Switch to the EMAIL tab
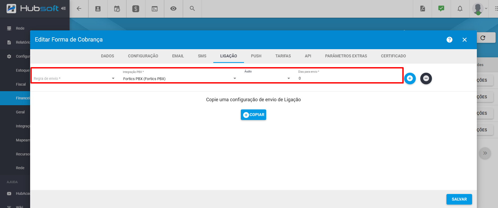Image resolution: width=498 pixels, height=208 pixels. pos(178,56)
